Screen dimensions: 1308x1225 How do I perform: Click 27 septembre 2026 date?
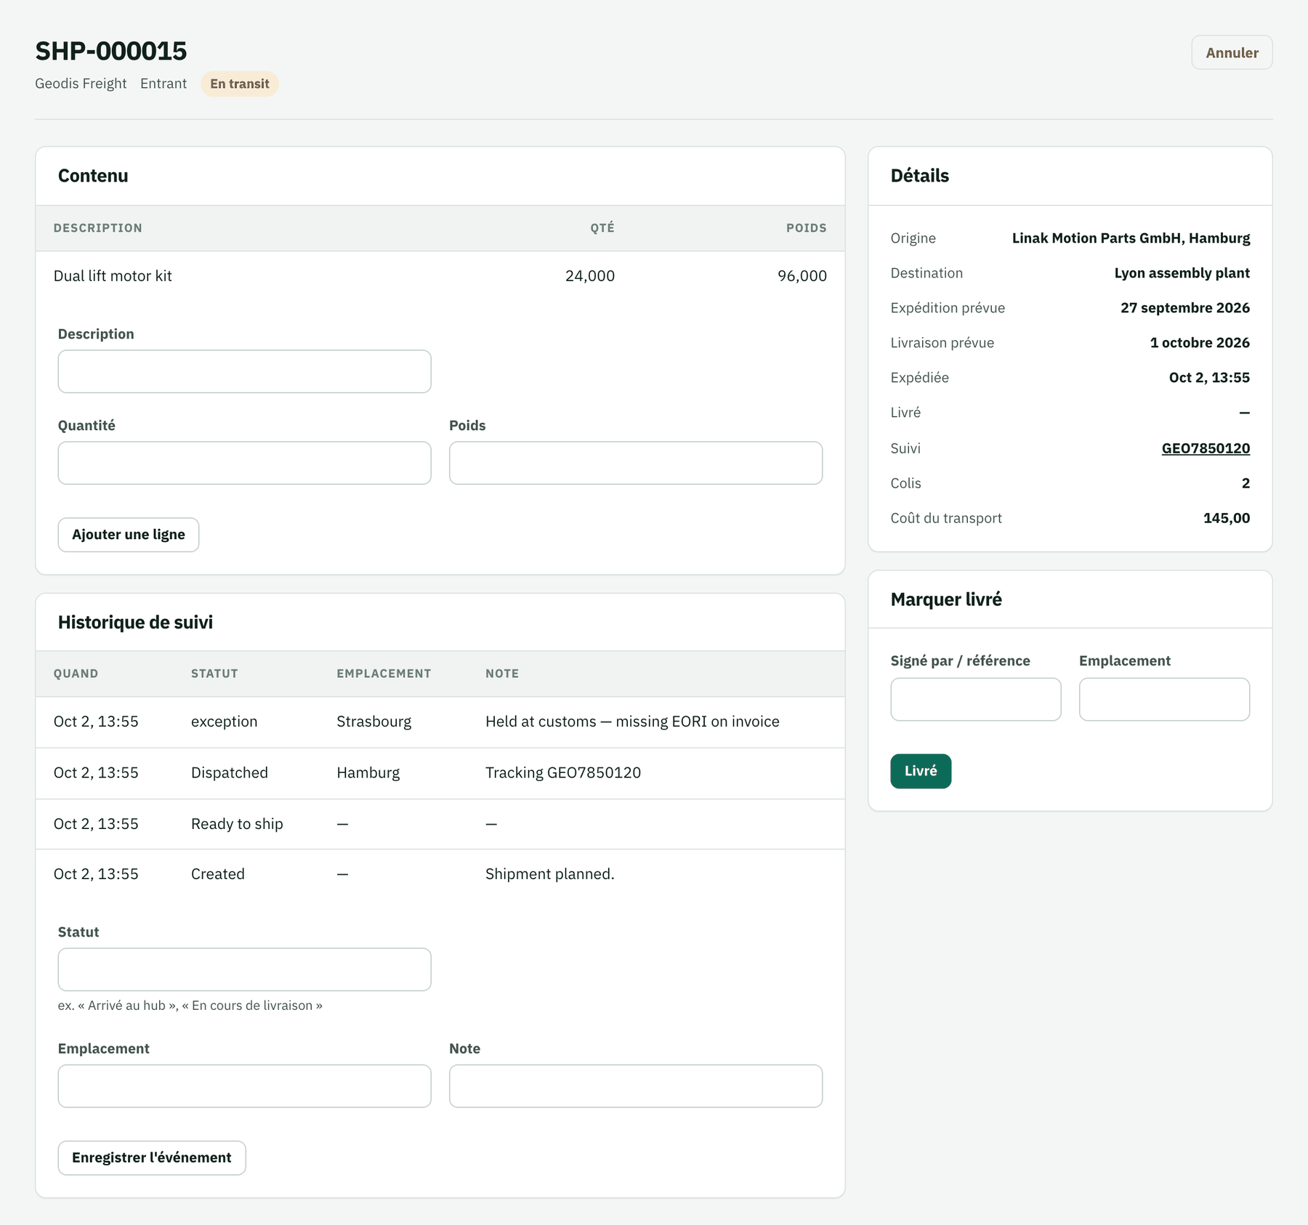coord(1184,308)
